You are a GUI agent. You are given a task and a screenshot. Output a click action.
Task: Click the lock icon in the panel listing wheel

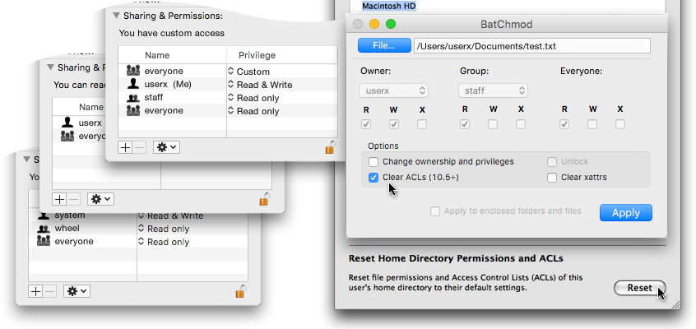pos(240,291)
